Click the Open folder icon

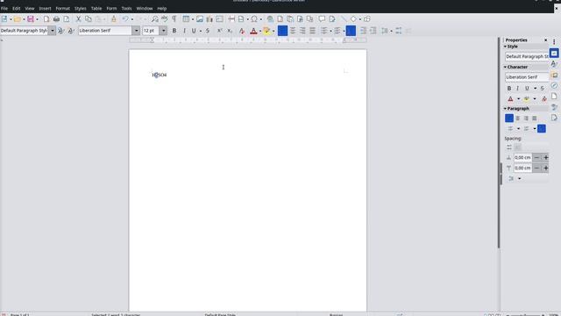[17, 19]
